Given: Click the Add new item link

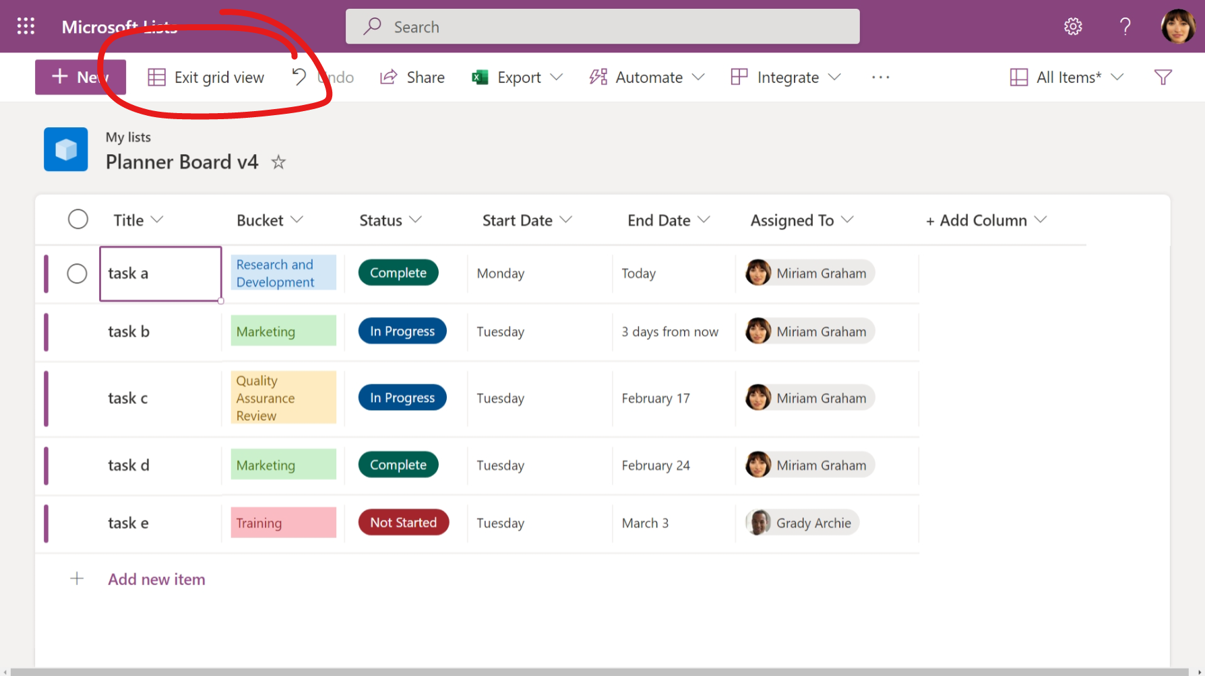Looking at the screenshot, I should tap(156, 579).
